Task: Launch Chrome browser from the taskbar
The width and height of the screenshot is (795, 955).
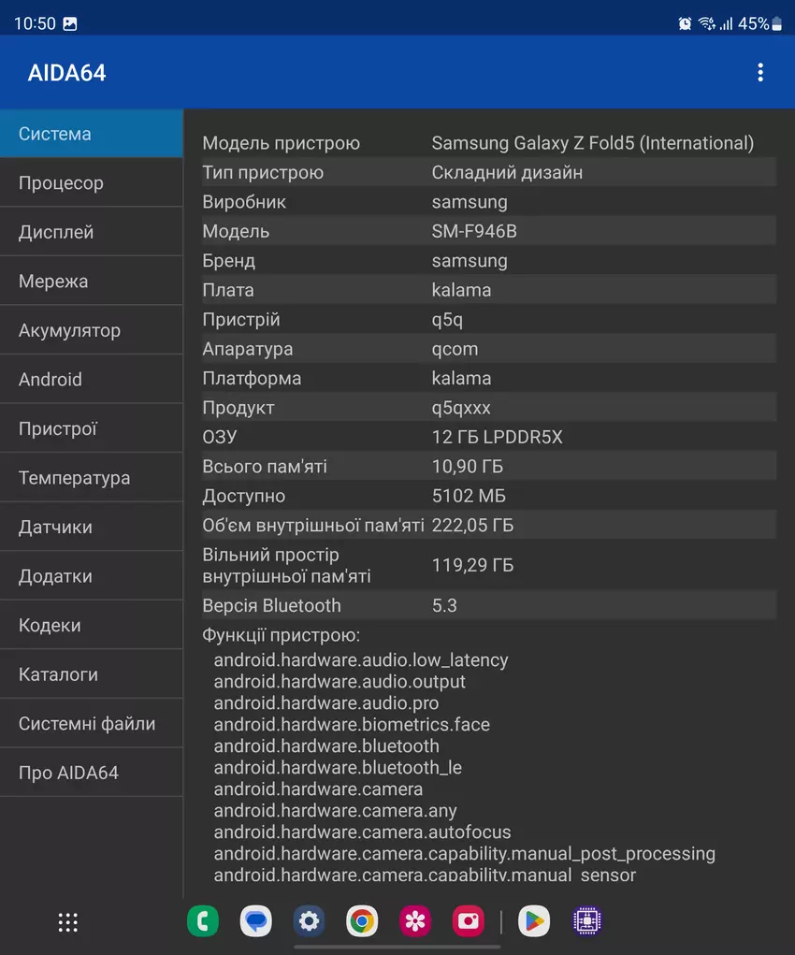Action: click(x=362, y=922)
